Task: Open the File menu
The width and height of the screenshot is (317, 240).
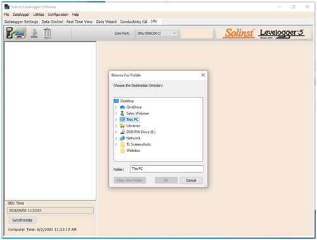Action: [x=6, y=15]
